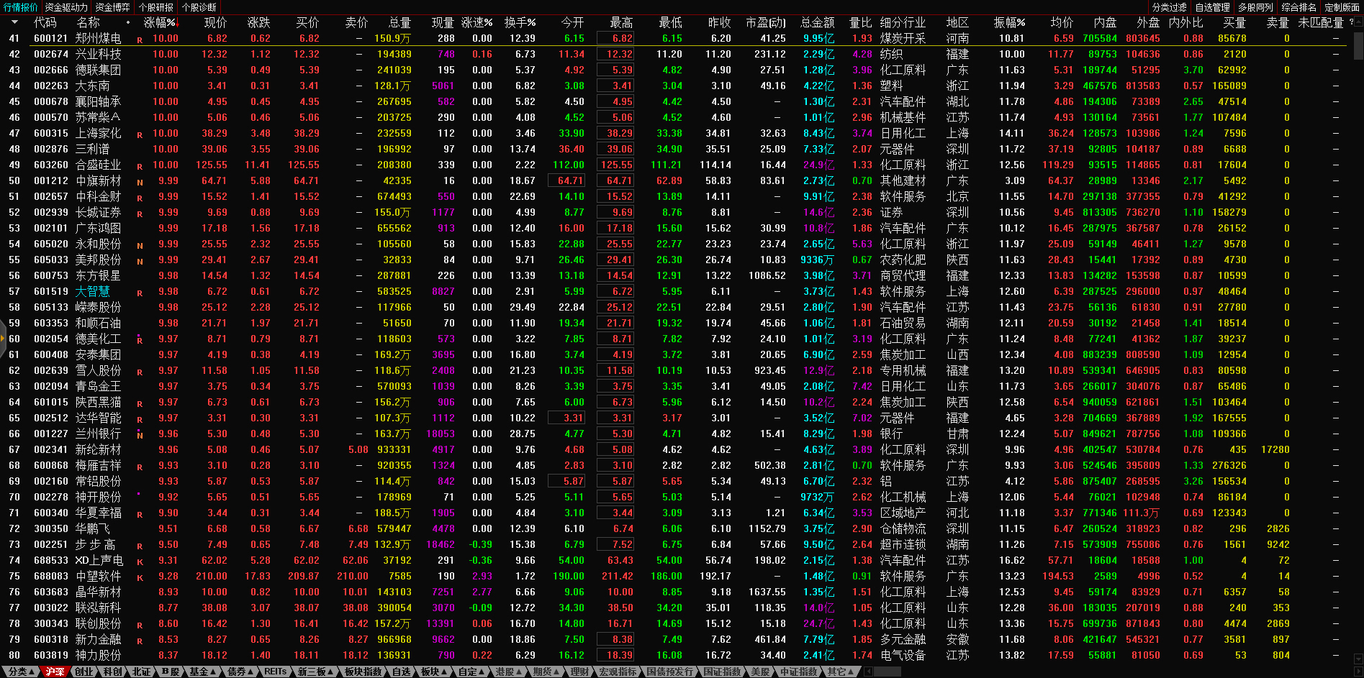
Task: Expand the 板块 dropdown tab at bottom
Action: (x=433, y=672)
